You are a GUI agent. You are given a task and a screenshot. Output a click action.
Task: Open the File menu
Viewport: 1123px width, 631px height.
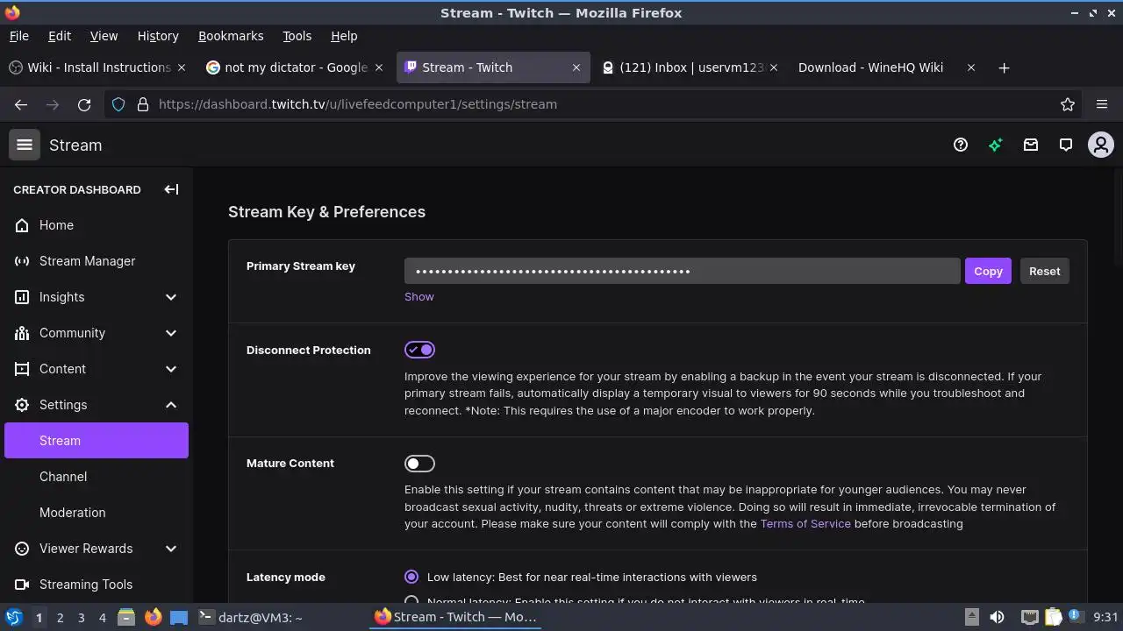pos(18,36)
